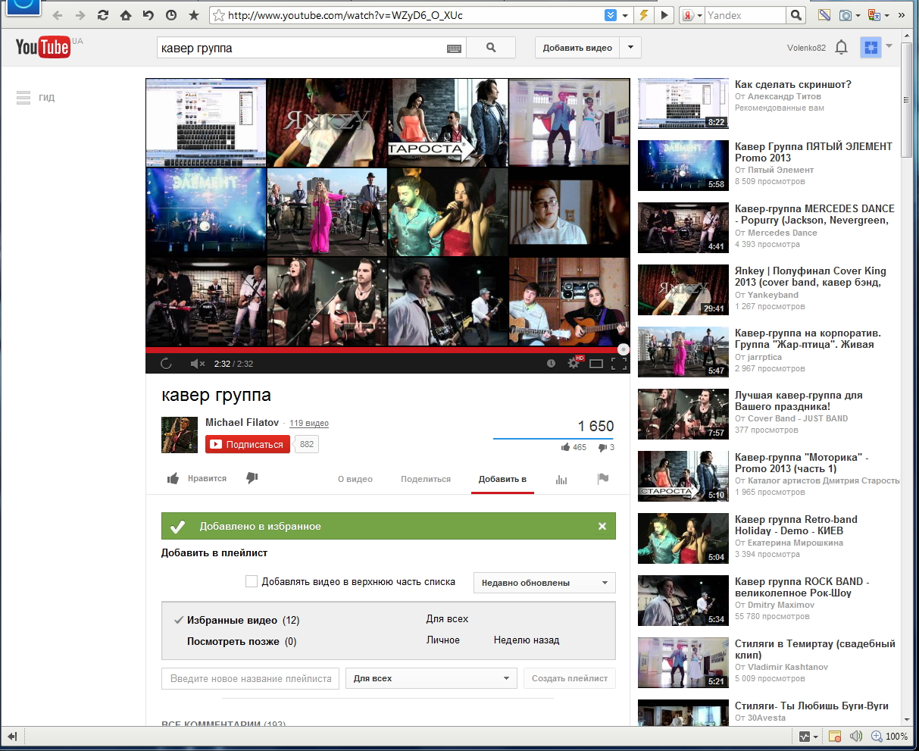The width and height of the screenshot is (919, 751).
Task: Toggle the status bar popup blocker icon
Action: 835,736
